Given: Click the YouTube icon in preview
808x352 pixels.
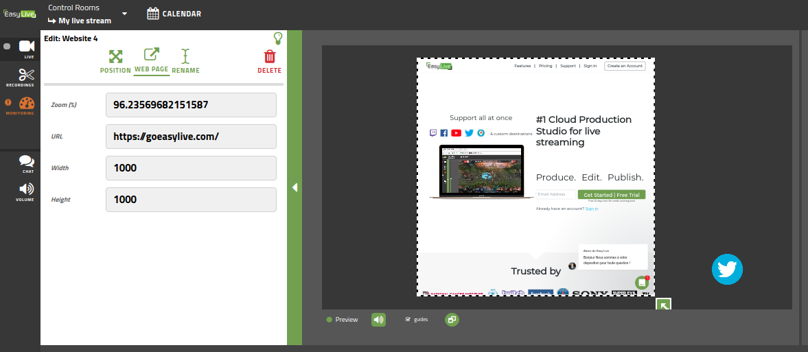Looking at the screenshot, I should tap(456, 133).
